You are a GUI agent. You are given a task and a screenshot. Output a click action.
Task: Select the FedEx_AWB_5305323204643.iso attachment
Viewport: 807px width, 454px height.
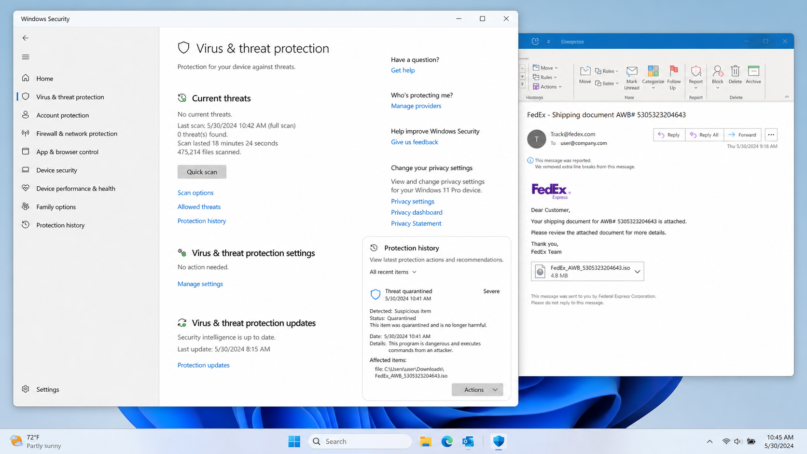587,271
